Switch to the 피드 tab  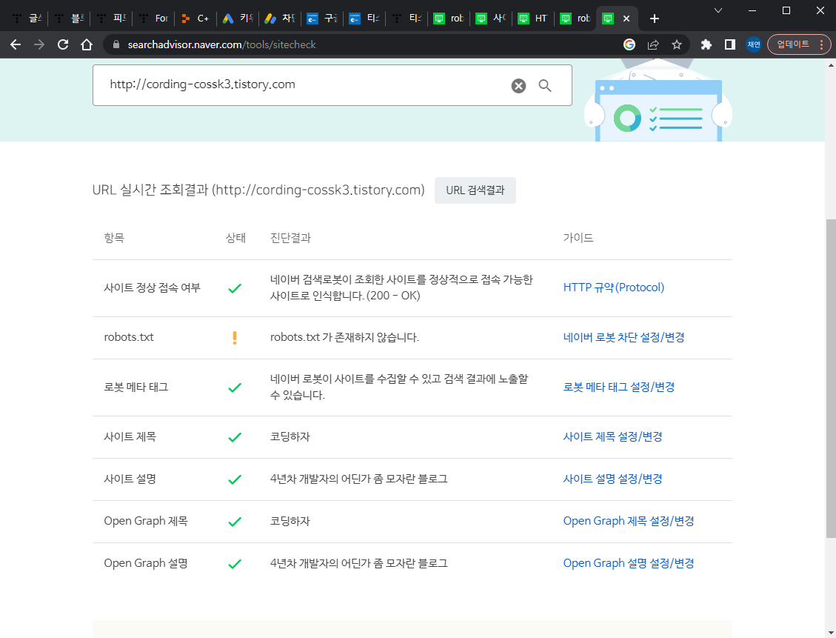tap(111, 19)
